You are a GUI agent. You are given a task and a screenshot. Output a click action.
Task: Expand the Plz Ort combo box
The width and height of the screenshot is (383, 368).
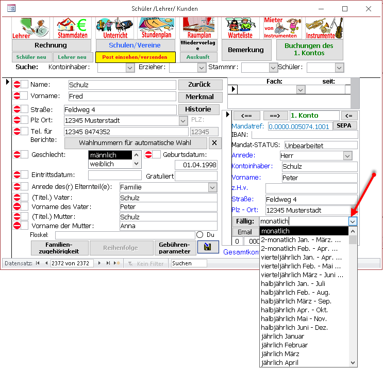[182, 120]
